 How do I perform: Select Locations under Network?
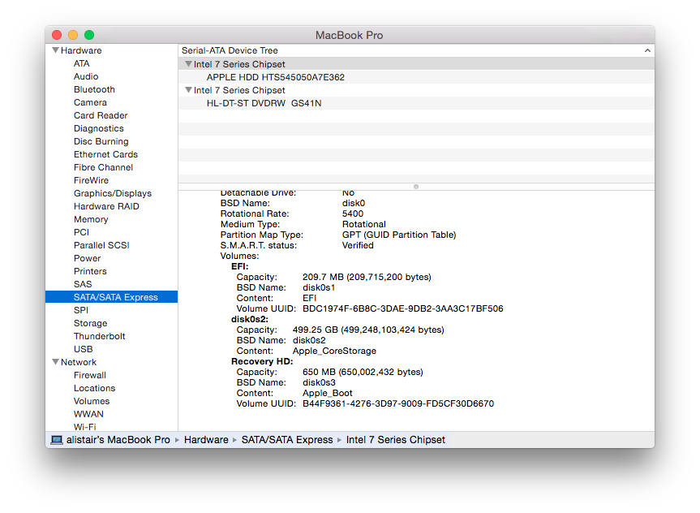click(x=94, y=388)
